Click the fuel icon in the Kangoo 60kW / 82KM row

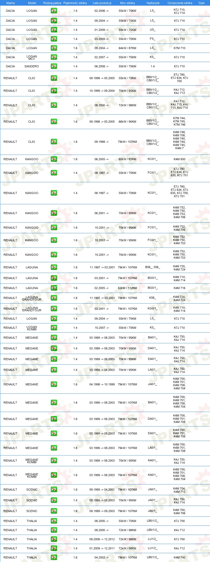coord(54,159)
